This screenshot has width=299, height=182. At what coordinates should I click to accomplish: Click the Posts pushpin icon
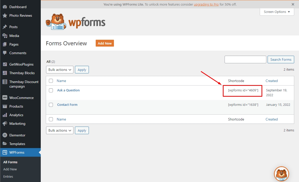[x=5, y=27]
